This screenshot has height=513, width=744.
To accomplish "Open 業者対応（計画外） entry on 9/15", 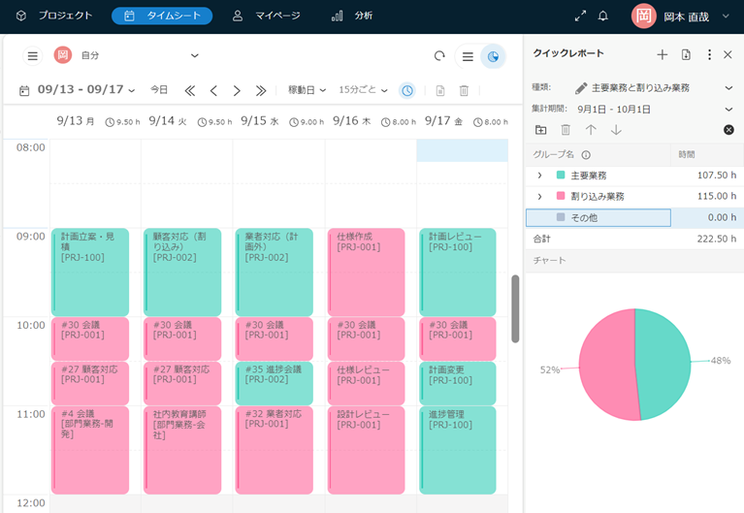I will (x=275, y=272).
